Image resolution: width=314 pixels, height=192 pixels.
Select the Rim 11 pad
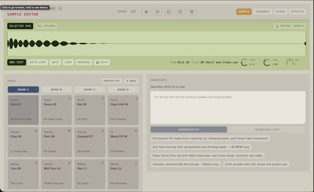pos(90,174)
